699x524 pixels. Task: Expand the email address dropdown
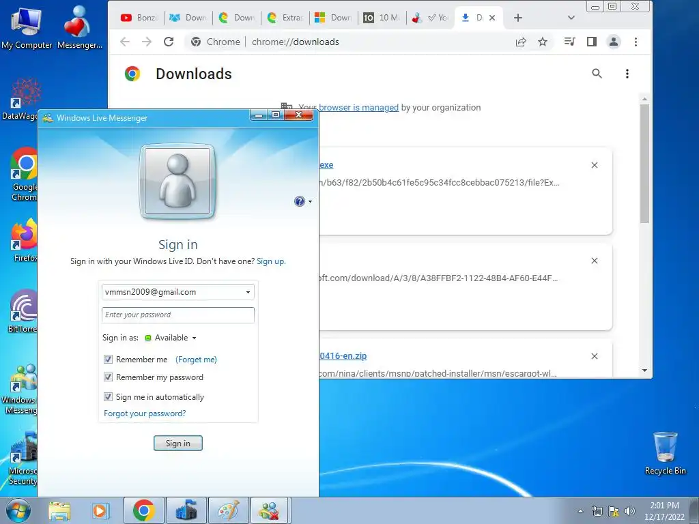tap(248, 292)
